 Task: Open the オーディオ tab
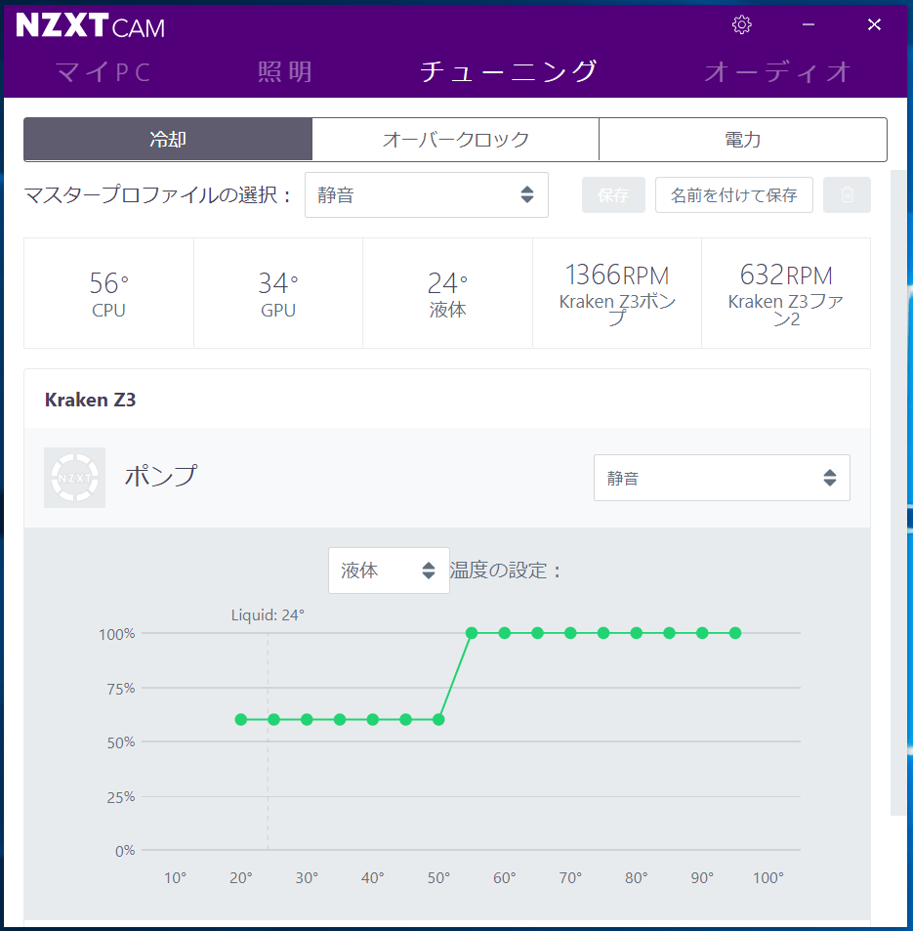777,72
